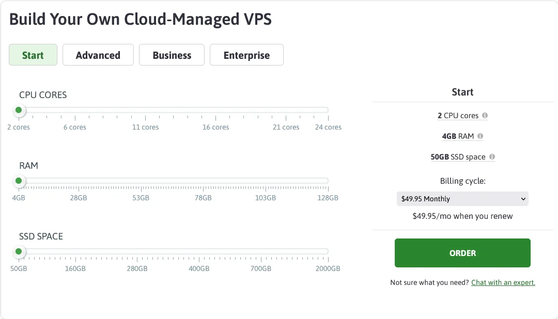Click the info icon beside 50GB SSD space

[491, 156]
